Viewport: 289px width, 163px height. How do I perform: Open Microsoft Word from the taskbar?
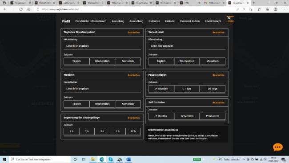[x=128, y=159]
